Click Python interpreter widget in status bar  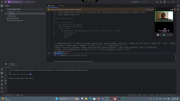pos(165,95)
